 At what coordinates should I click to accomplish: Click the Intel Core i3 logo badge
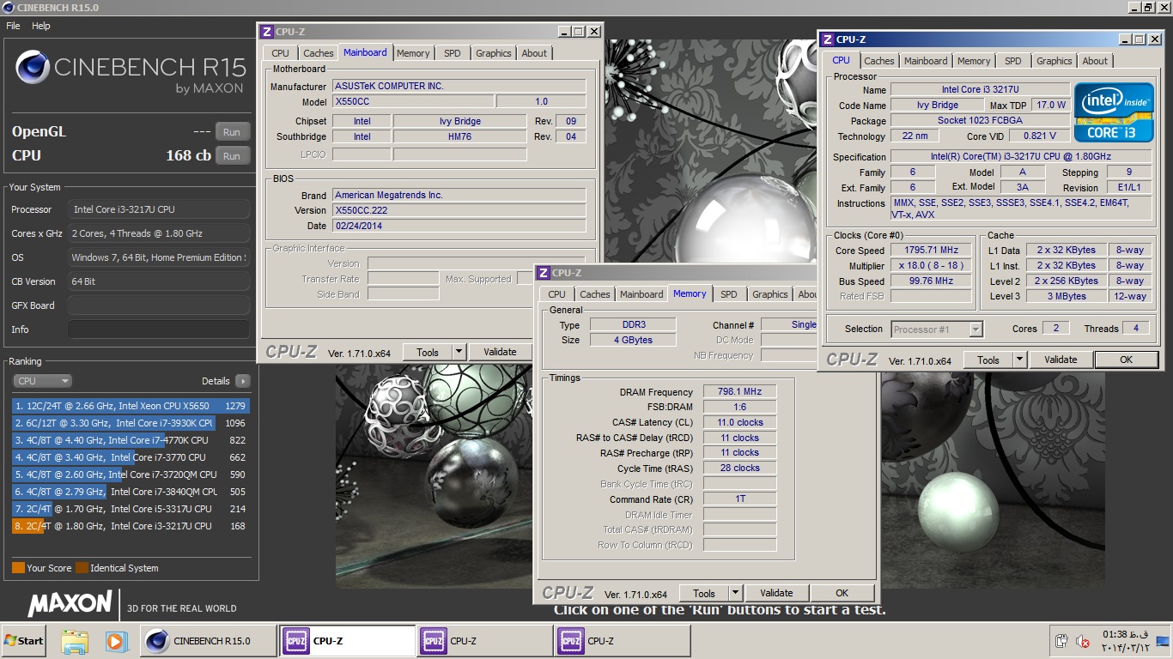coord(1113,112)
